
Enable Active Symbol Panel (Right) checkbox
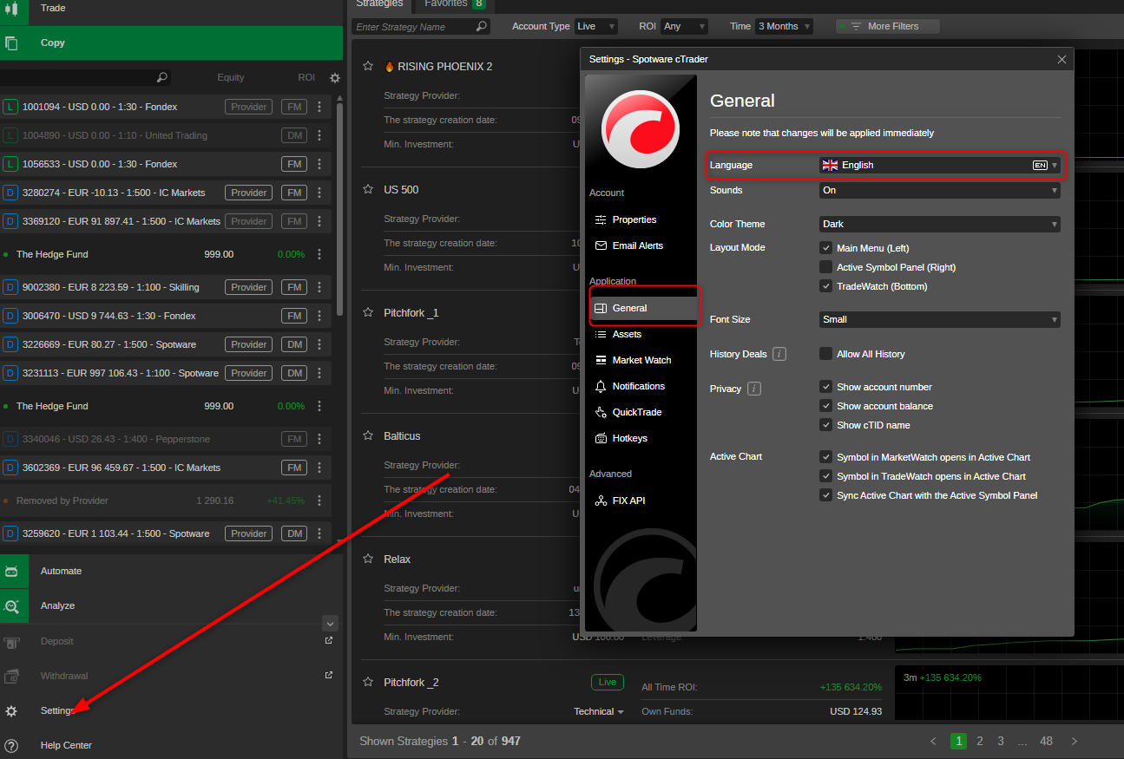[x=826, y=267]
